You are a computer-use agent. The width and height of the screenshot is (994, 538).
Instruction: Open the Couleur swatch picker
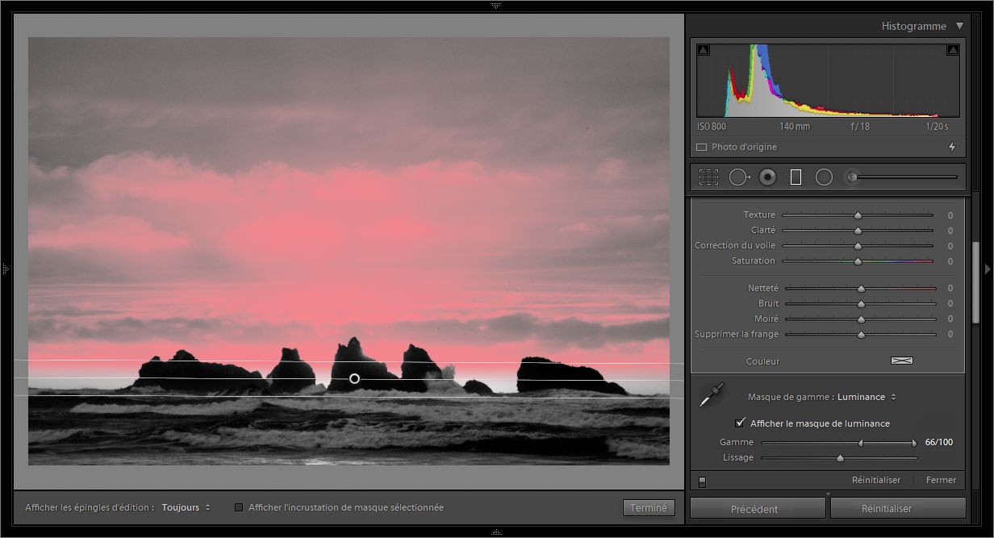901,361
